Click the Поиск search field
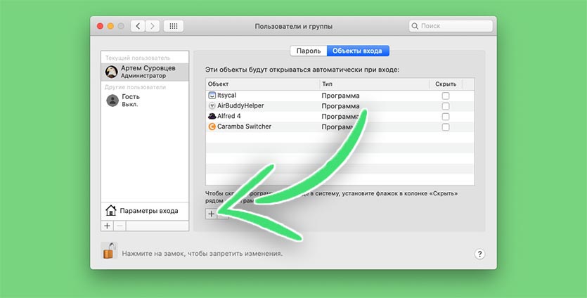Screen dimensions: 587x298 tap(451, 26)
